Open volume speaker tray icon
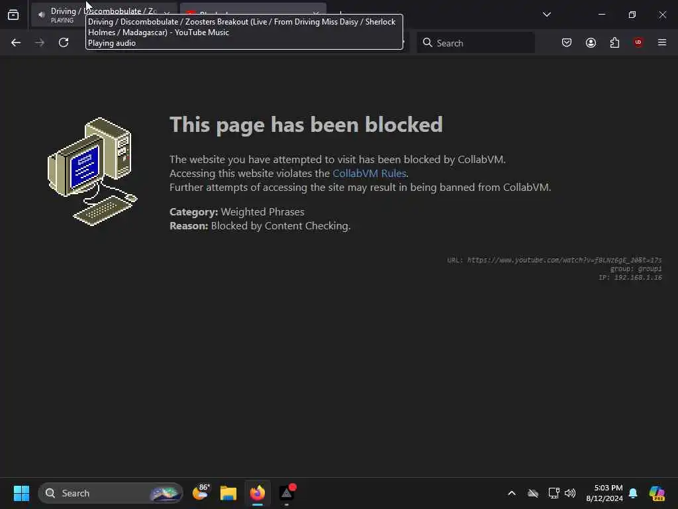 coord(570,493)
